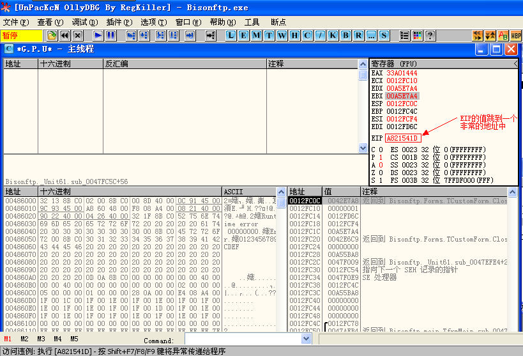
Task: Click the Execute till return icon
Action: tap(190, 35)
